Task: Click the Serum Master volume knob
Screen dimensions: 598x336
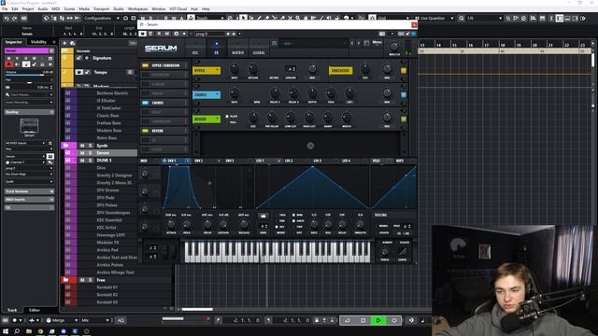Action: pos(394,47)
